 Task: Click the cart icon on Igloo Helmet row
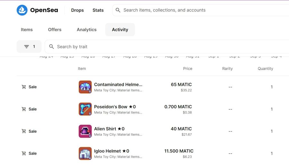click(24, 153)
